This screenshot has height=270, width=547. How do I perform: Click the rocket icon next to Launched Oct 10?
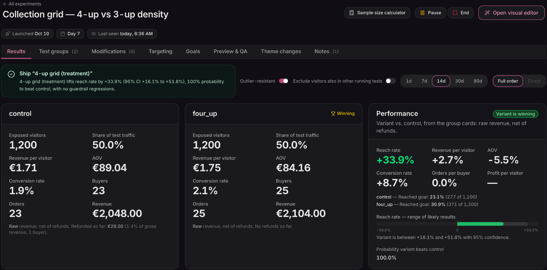(8, 34)
